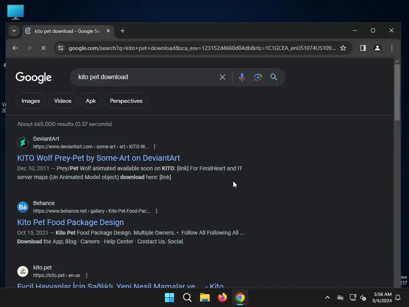Switch to Chrome in taskbar
Image resolution: width=409 pixels, height=307 pixels.
coord(240,297)
